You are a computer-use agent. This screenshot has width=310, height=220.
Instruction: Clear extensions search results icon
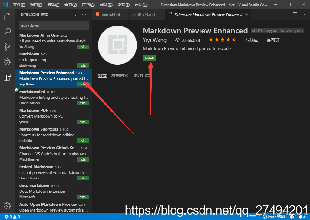pos(74,15)
